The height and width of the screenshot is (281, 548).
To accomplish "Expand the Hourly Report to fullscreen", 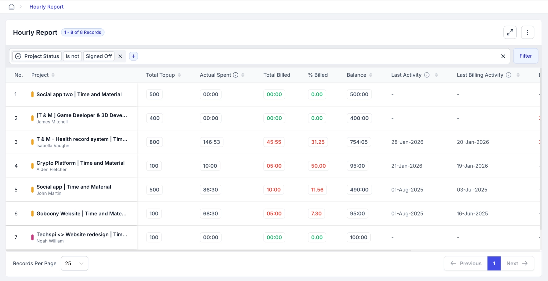I will [510, 32].
